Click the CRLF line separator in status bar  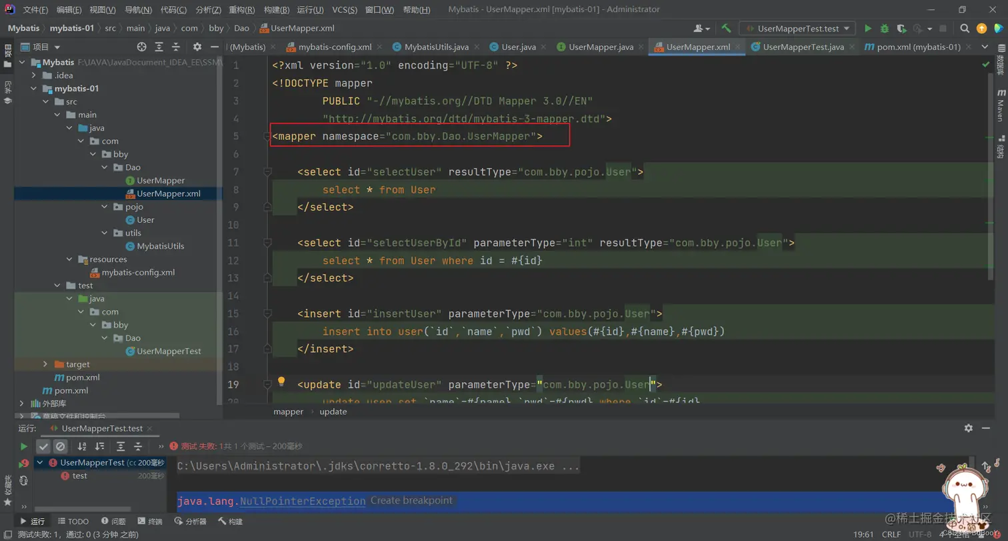click(891, 534)
